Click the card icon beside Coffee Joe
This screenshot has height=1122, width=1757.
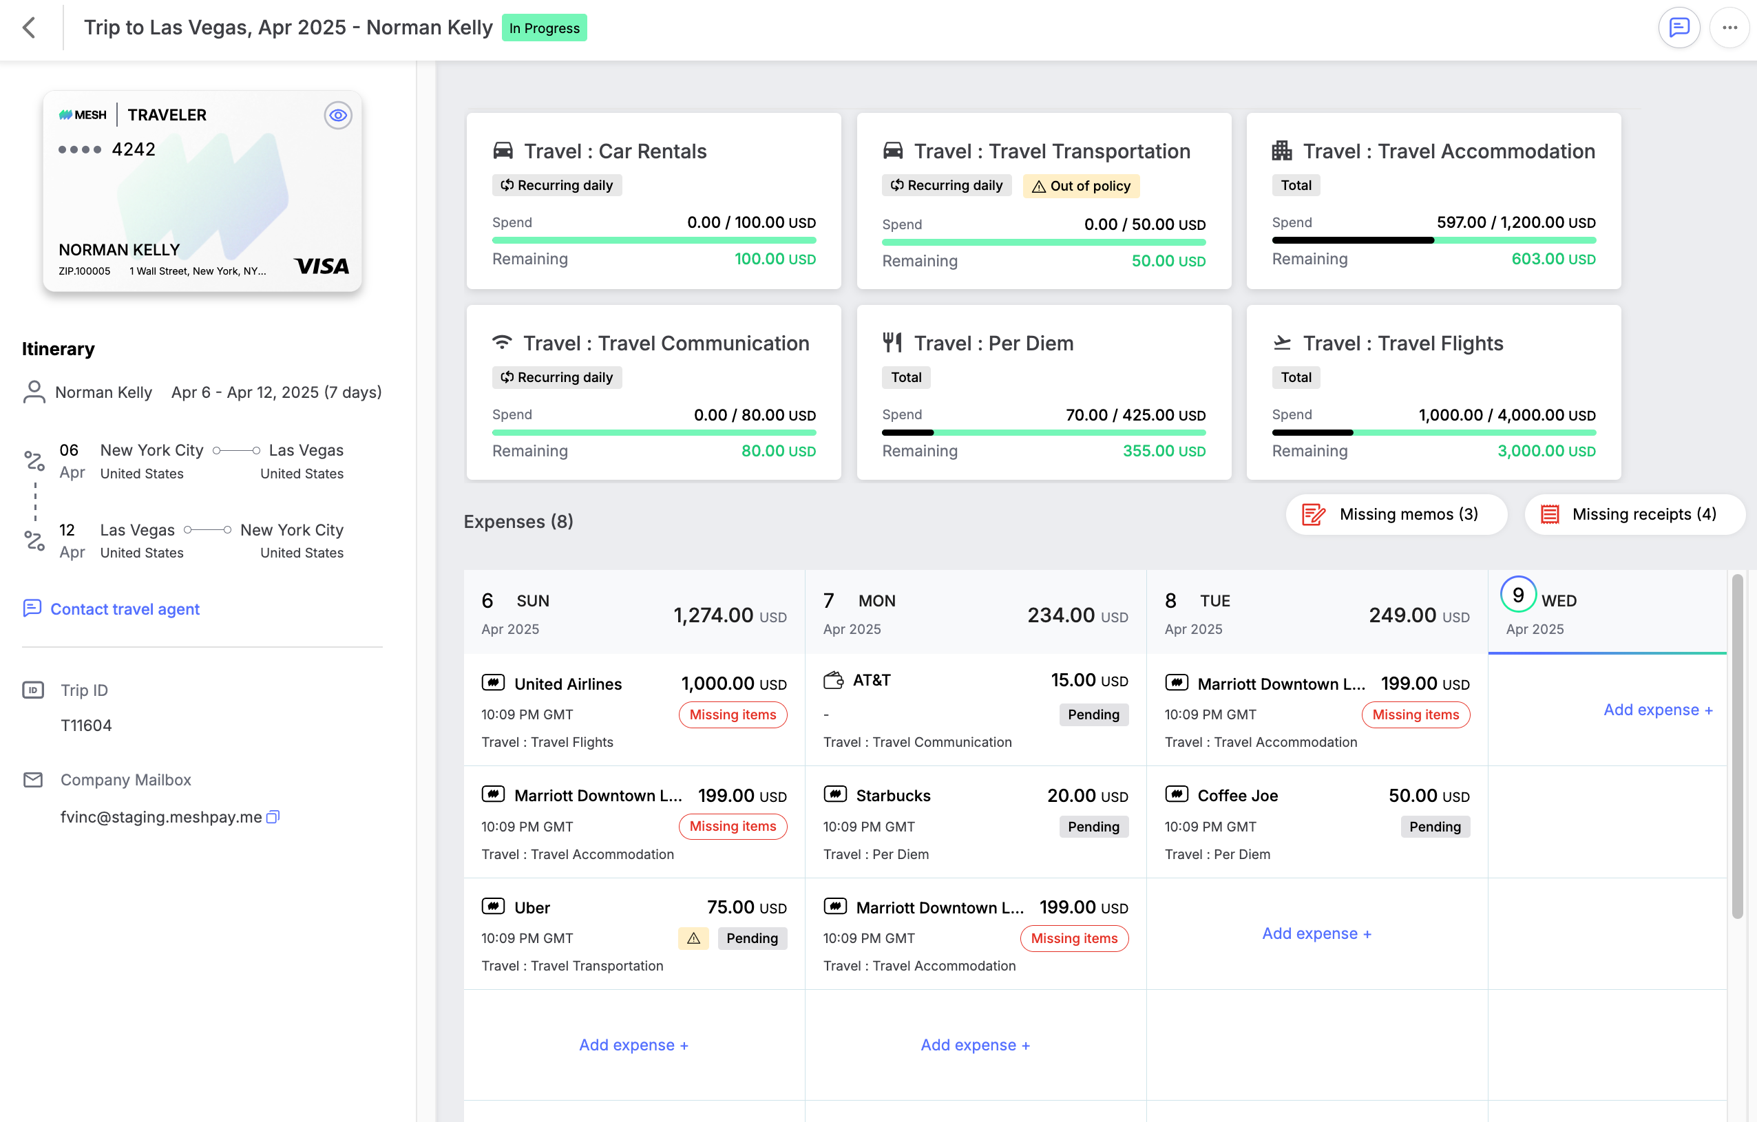[1176, 794]
